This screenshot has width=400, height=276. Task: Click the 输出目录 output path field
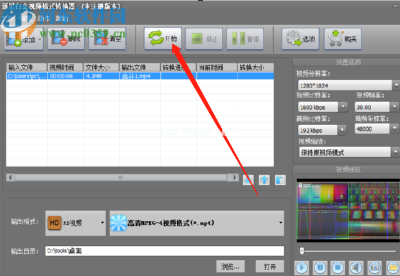(163, 251)
